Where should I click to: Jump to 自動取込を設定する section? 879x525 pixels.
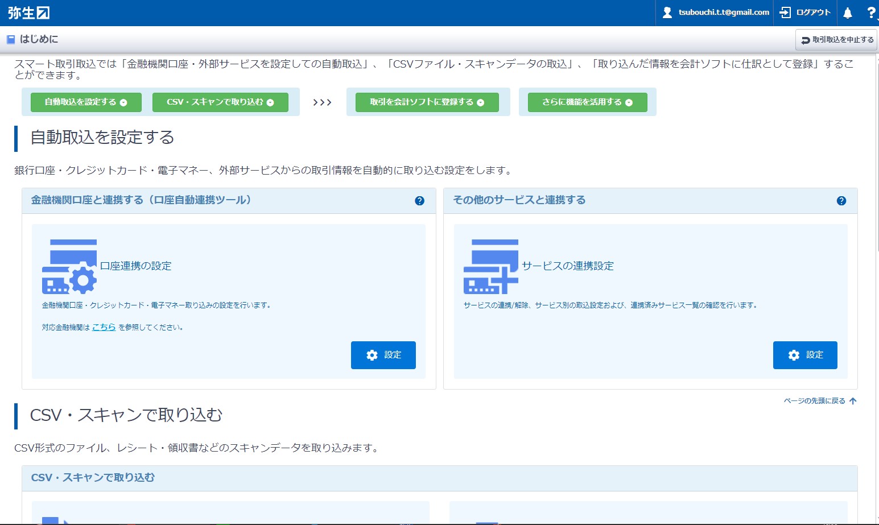click(x=86, y=102)
